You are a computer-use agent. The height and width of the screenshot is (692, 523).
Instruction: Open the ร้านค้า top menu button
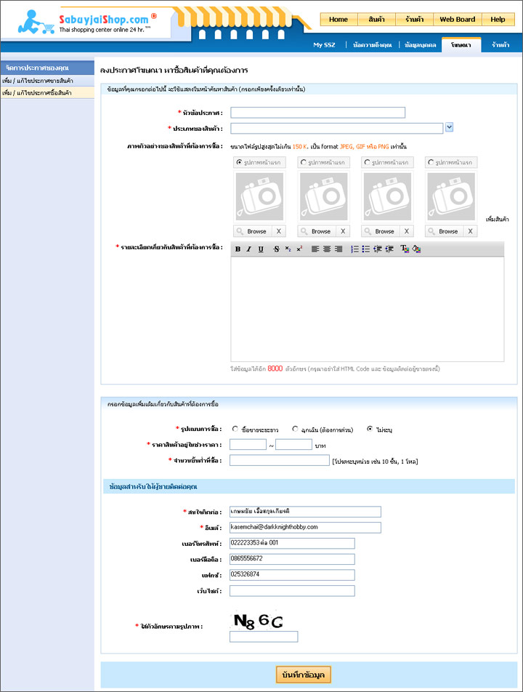[x=415, y=20]
